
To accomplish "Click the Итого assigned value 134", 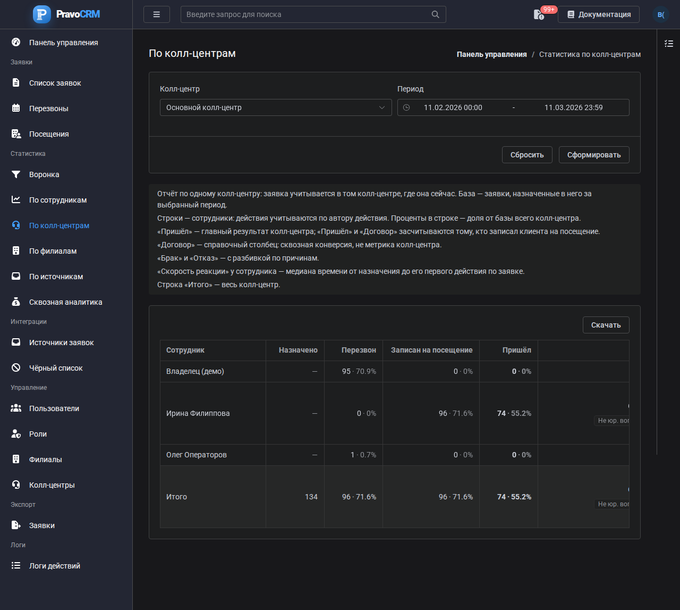I will pos(311,497).
